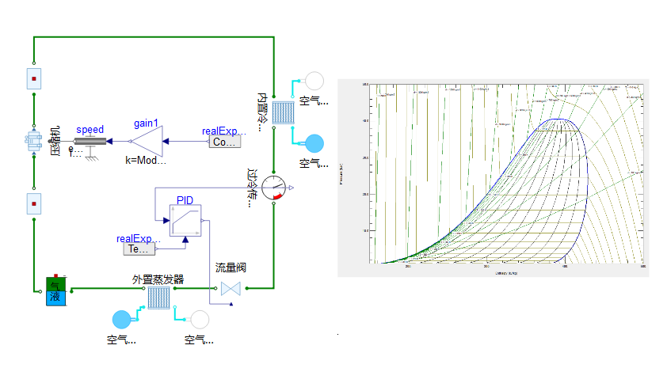Viewport: 667px width, 368px height.
Task: Click the realExpression block labeled Te...
Action: tap(139, 249)
